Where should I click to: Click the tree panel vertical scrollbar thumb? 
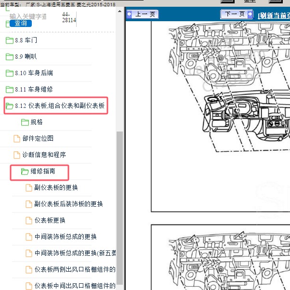[119, 208]
